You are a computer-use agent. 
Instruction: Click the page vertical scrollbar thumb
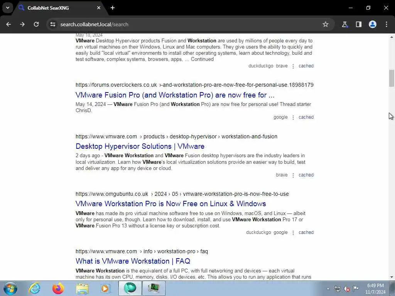pyautogui.click(x=392, y=78)
